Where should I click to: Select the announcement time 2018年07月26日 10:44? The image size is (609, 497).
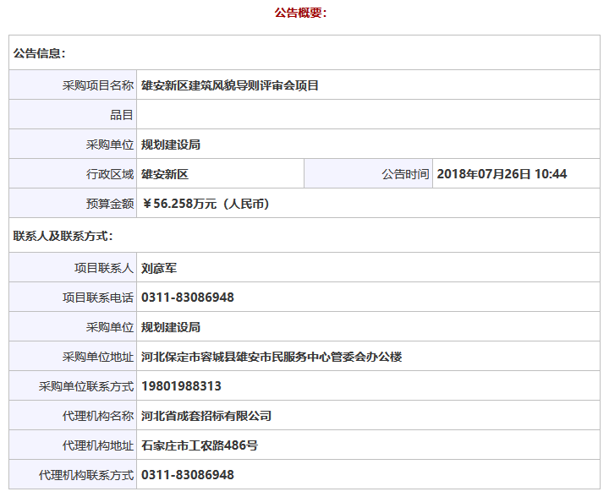(x=502, y=174)
